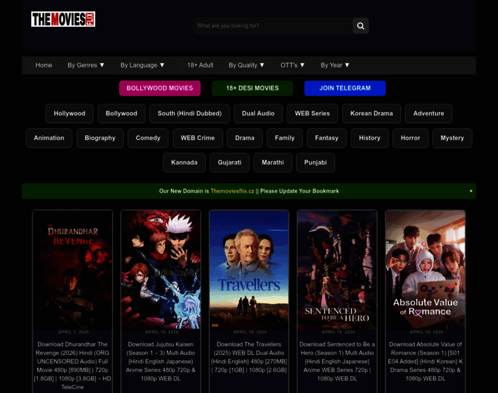Select The Travellers movie poster
This screenshot has height=393, width=498.
(249, 269)
